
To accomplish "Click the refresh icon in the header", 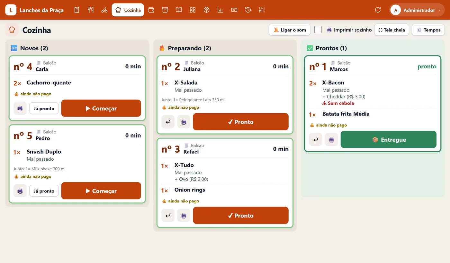I will click(378, 10).
